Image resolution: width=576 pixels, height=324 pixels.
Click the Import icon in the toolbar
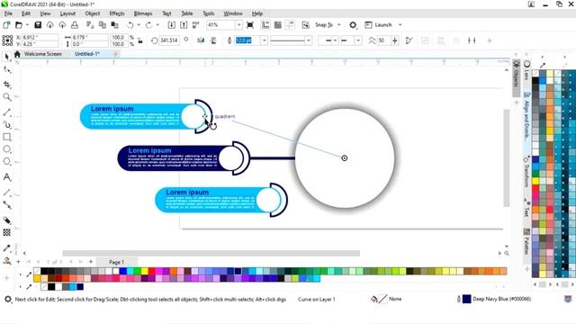[x=171, y=25]
